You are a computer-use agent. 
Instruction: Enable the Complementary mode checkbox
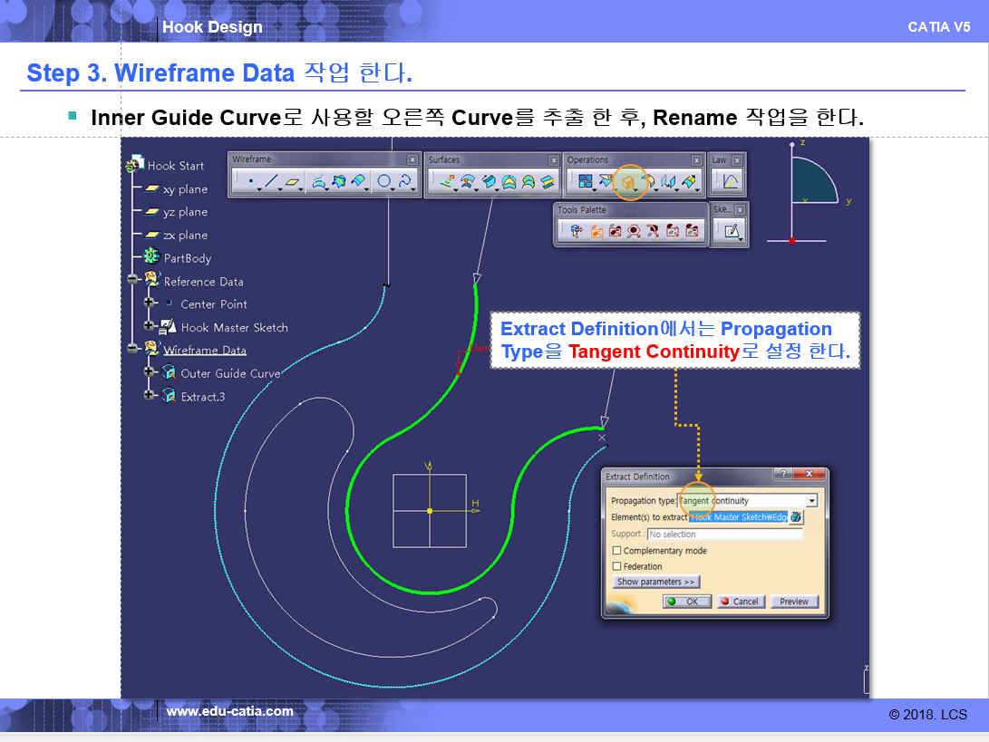pos(617,551)
